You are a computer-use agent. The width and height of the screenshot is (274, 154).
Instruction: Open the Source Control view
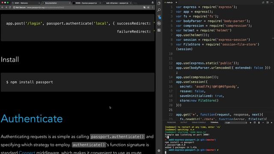[159, 17]
